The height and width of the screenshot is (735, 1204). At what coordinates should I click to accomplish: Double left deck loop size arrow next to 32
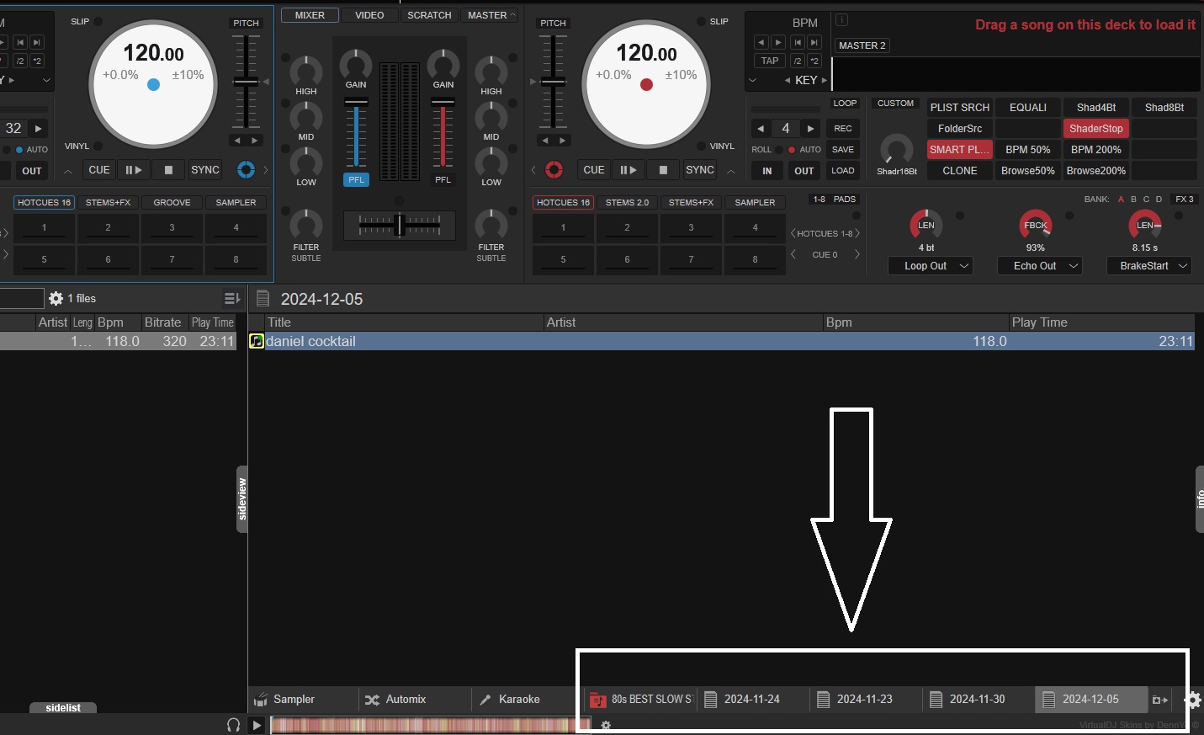(x=39, y=129)
